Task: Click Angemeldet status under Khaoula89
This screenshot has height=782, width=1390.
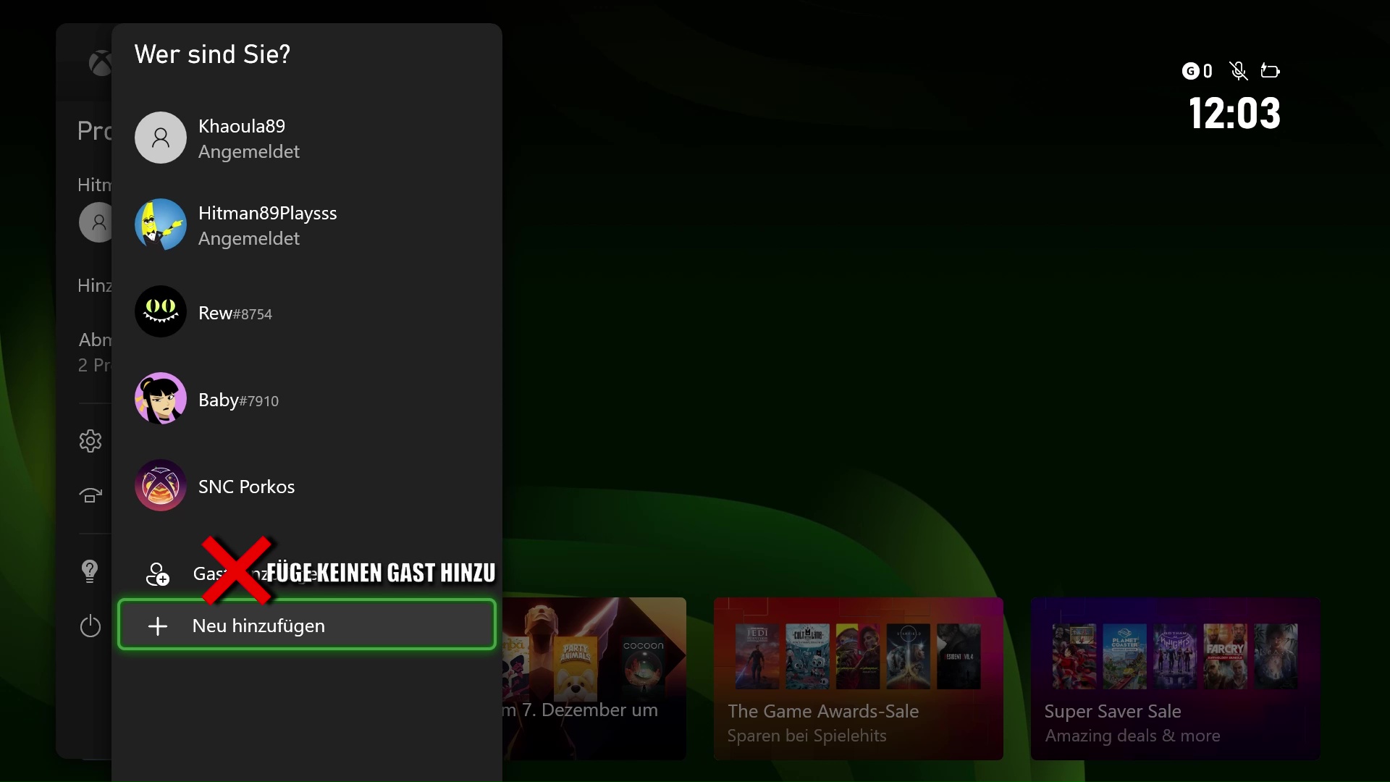Action: (x=249, y=151)
